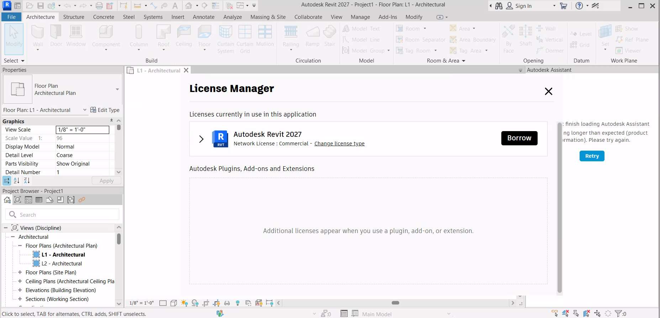Open Revit Links icon in Project Browser
The width and height of the screenshot is (660, 318).
click(x=82, y=200)
